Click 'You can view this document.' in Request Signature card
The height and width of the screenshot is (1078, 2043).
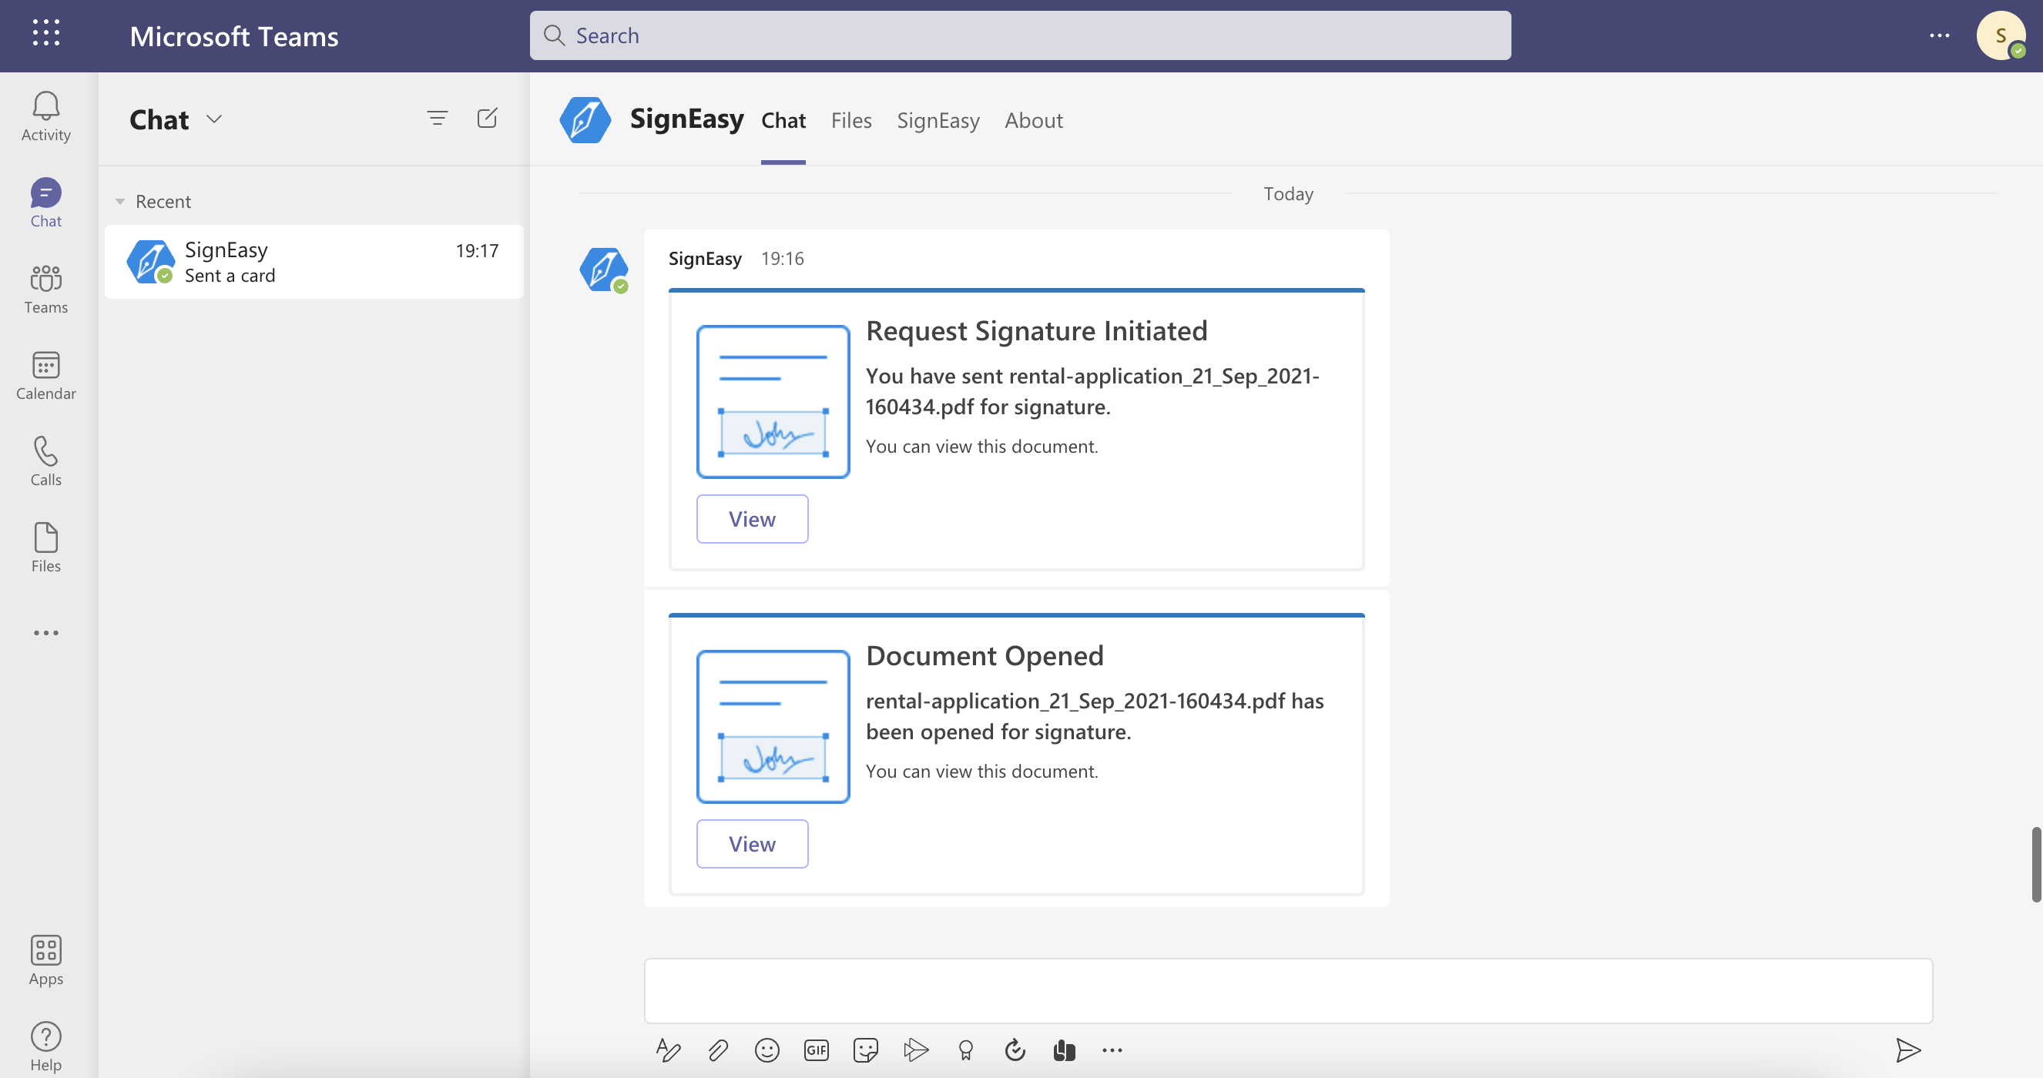tap(982, 447)
